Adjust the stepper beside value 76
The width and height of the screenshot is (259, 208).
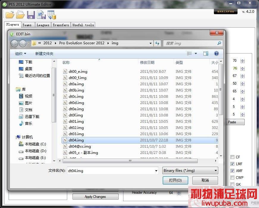coord(242,68)
